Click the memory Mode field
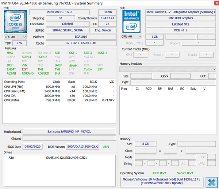The width and height of the screenshot is (219, 189). [x=165, y=157]
